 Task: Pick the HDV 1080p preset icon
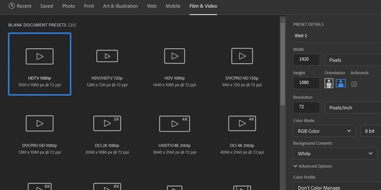pos(174,56)
